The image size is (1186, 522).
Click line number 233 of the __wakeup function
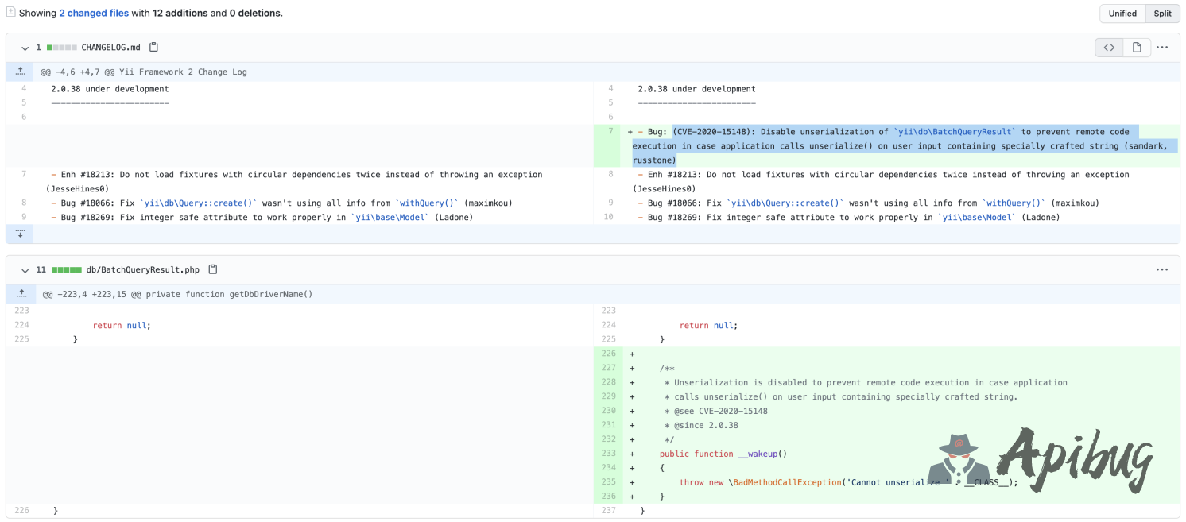click(609, 454)
